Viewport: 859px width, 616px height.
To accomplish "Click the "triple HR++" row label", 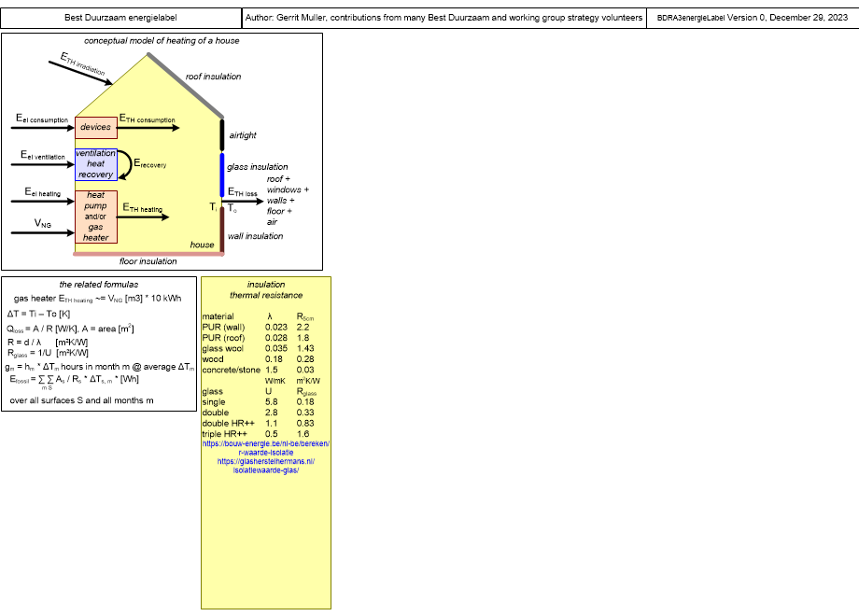I will pyautogui.click(x=225, y=434).
